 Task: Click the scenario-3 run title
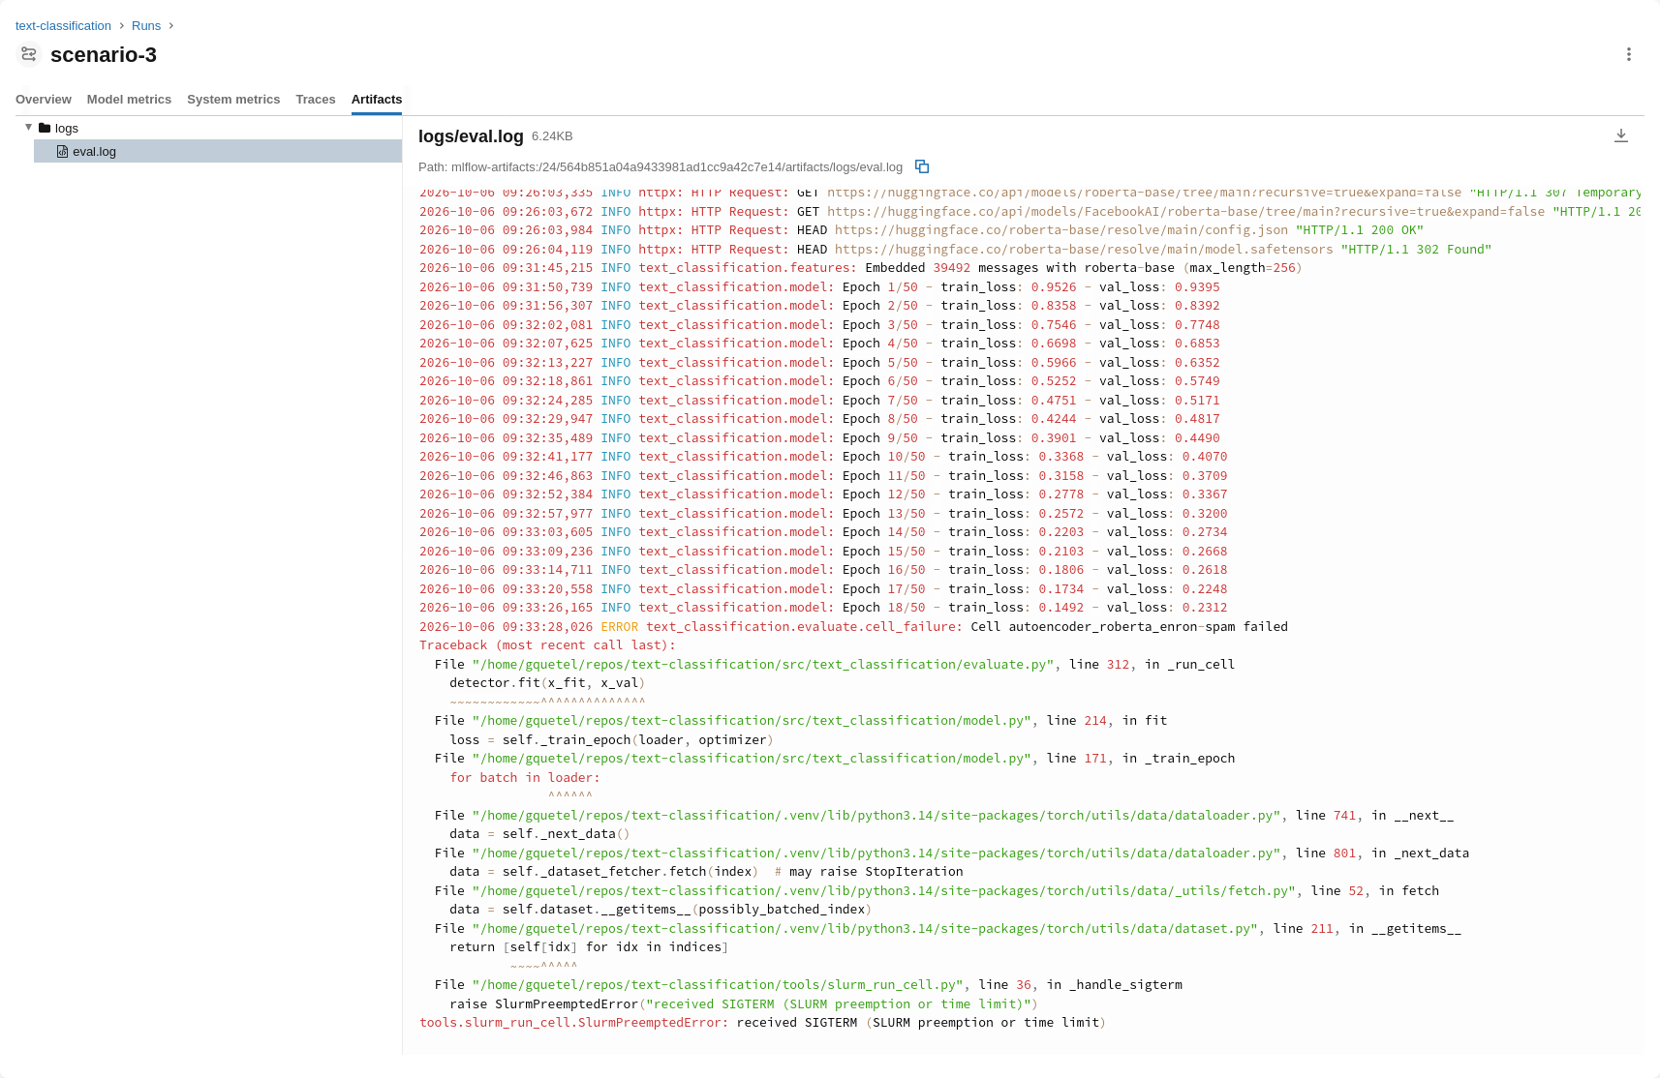tap(104, 54)
